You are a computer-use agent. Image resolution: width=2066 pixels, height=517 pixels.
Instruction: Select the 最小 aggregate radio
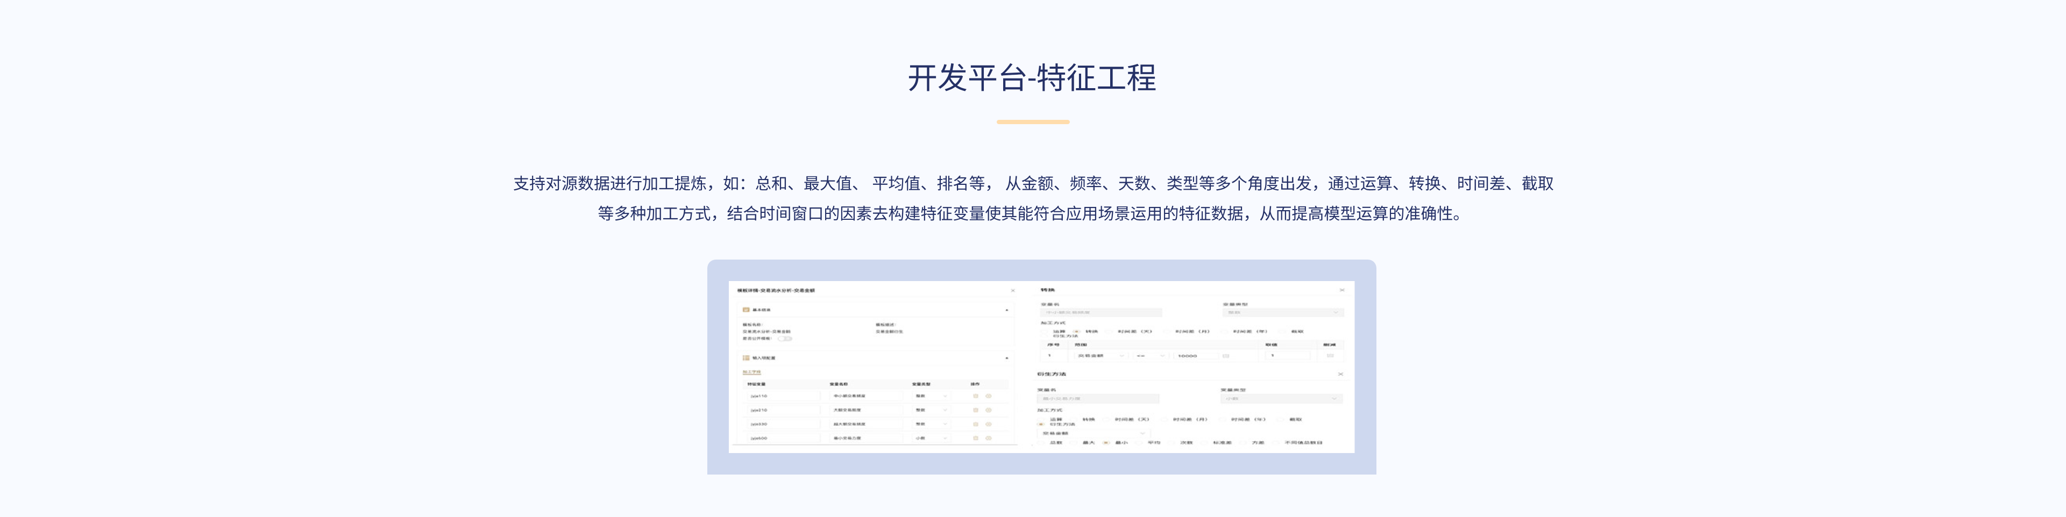pos(1106,442)
